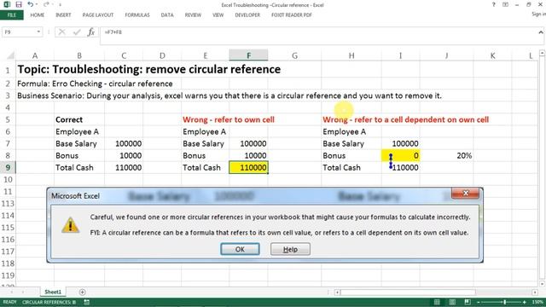
Task: Select the Topic title cell in row 1
Action: coord(149,70)
